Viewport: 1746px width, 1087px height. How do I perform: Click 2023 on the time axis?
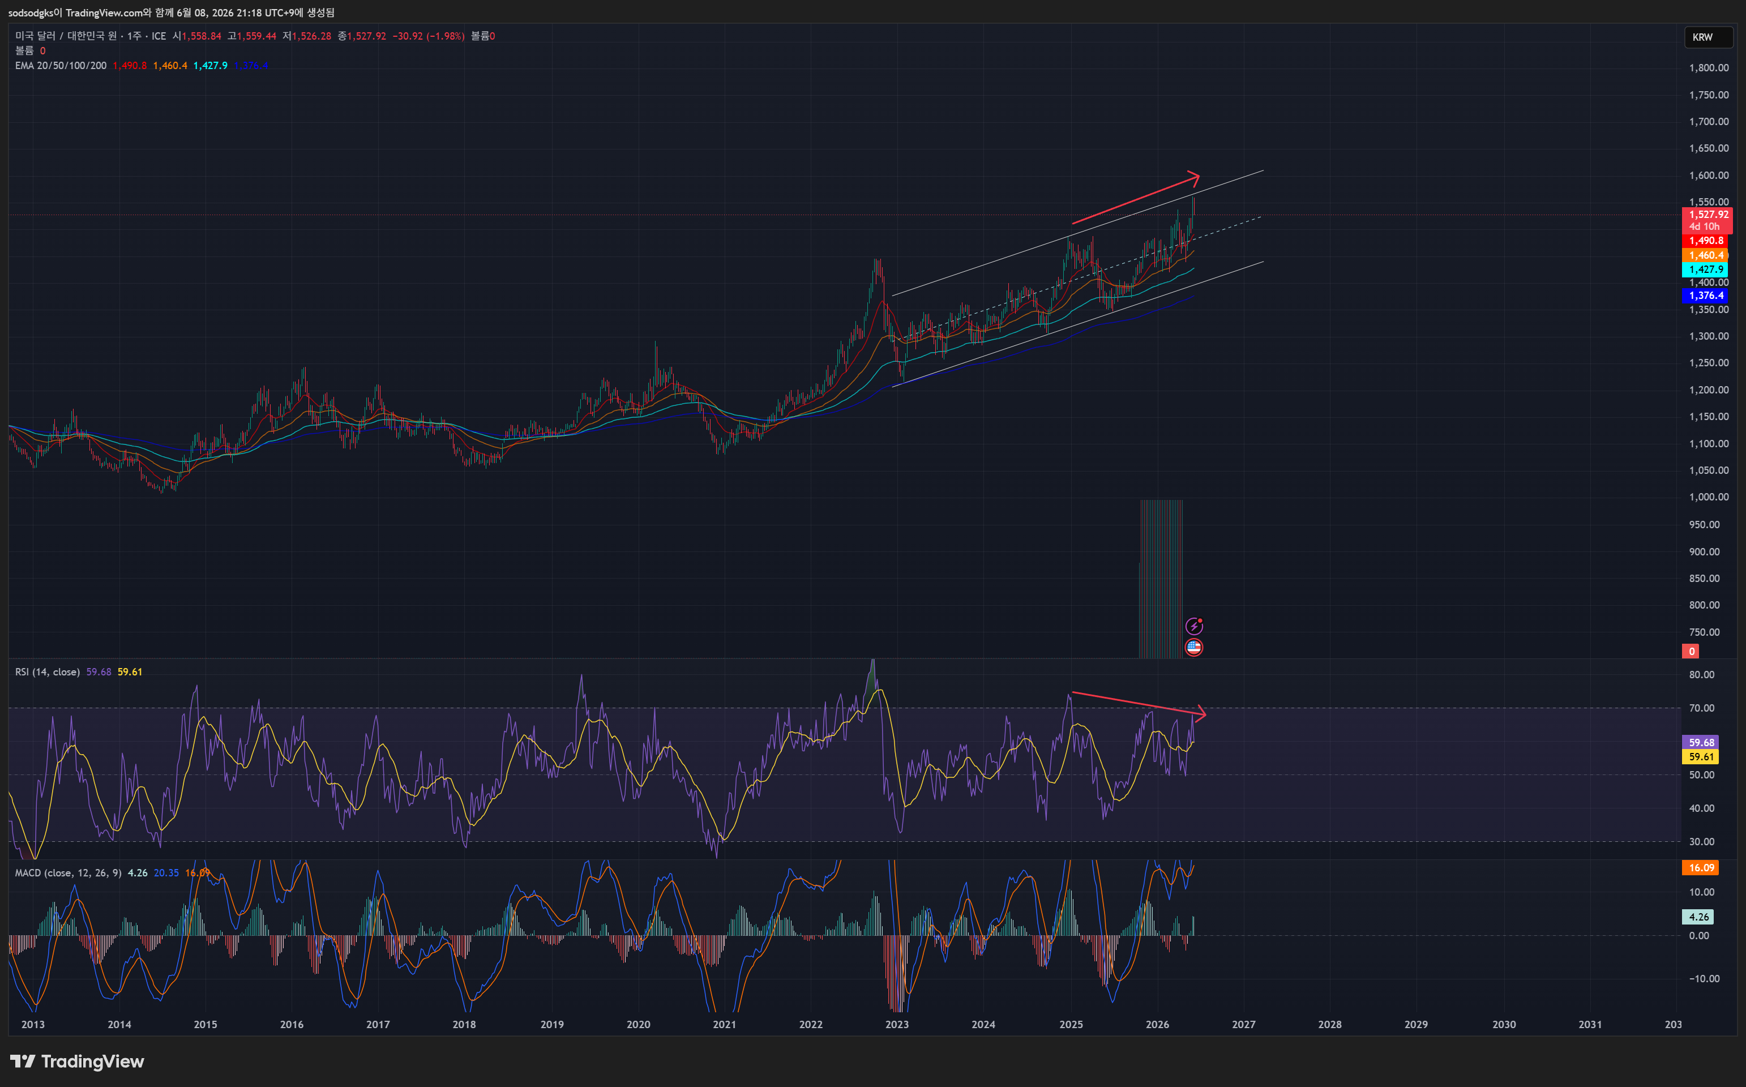pos(897,1025)
